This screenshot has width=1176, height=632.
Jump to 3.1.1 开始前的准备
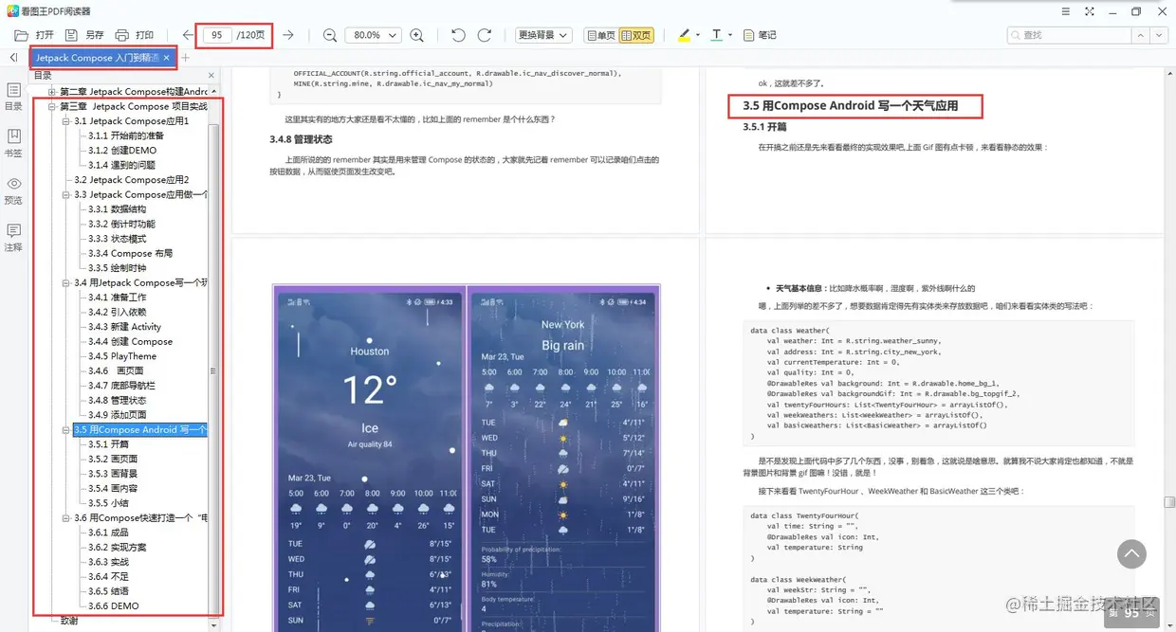coord(126,135)
